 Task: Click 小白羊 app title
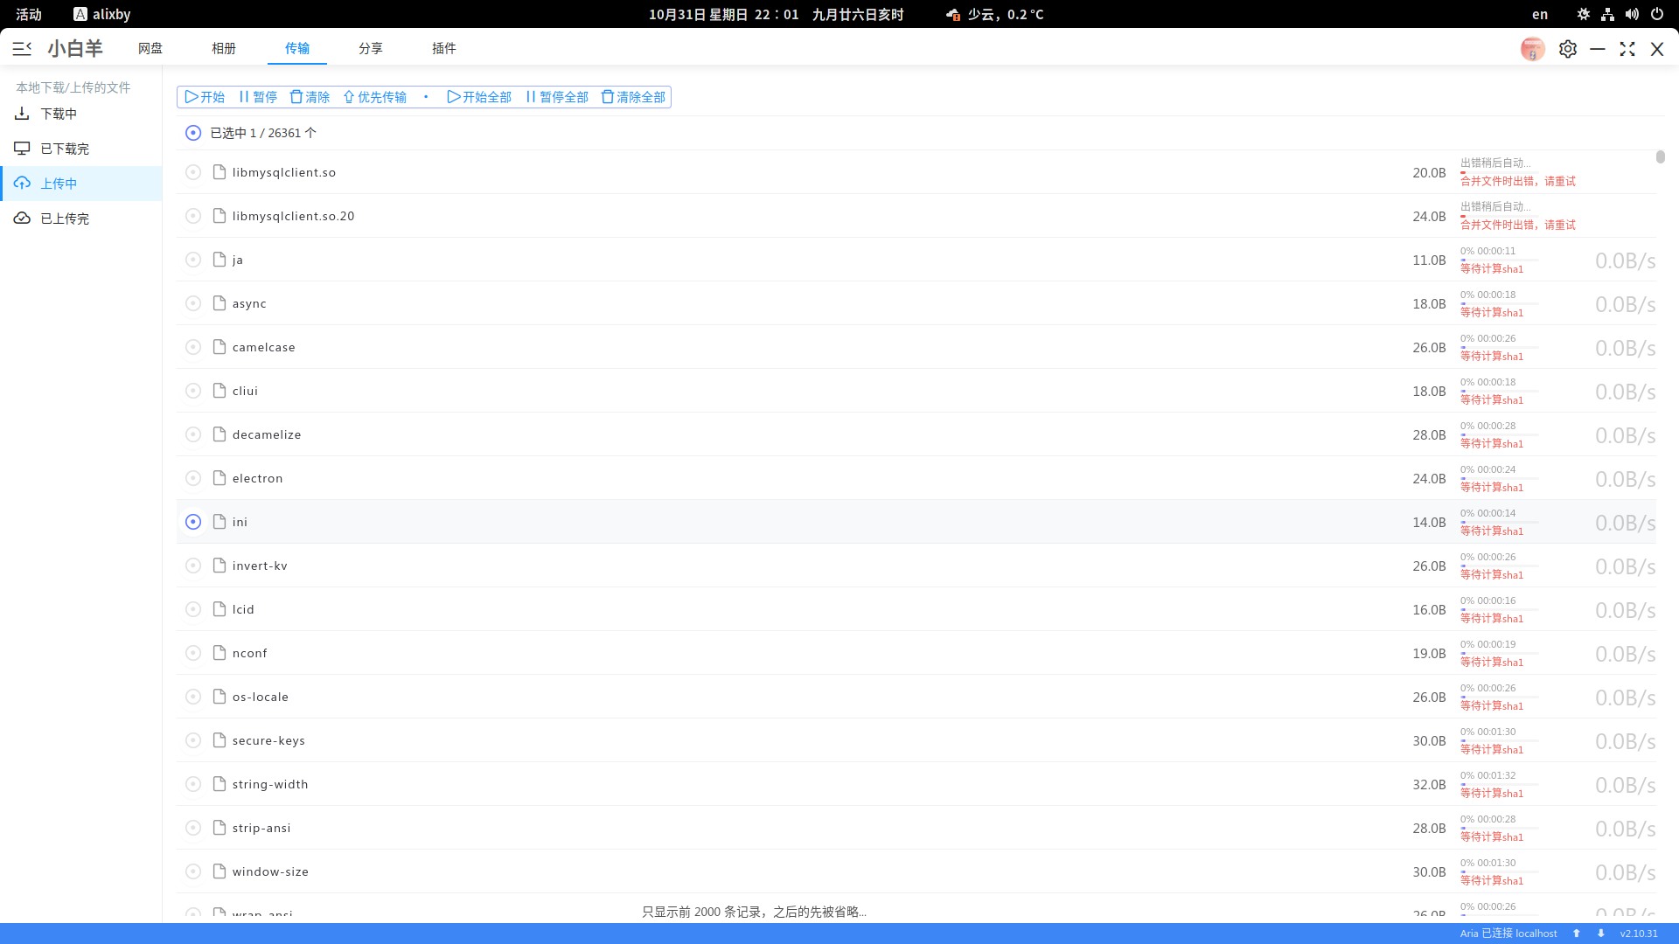click(75, 48)
